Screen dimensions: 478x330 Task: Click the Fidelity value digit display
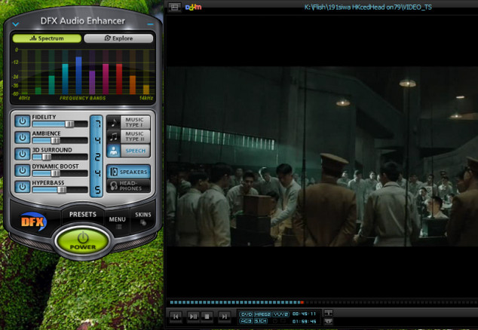pos(97,124)
